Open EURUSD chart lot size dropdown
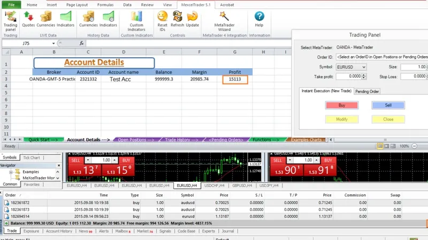 tap(88, 161)
